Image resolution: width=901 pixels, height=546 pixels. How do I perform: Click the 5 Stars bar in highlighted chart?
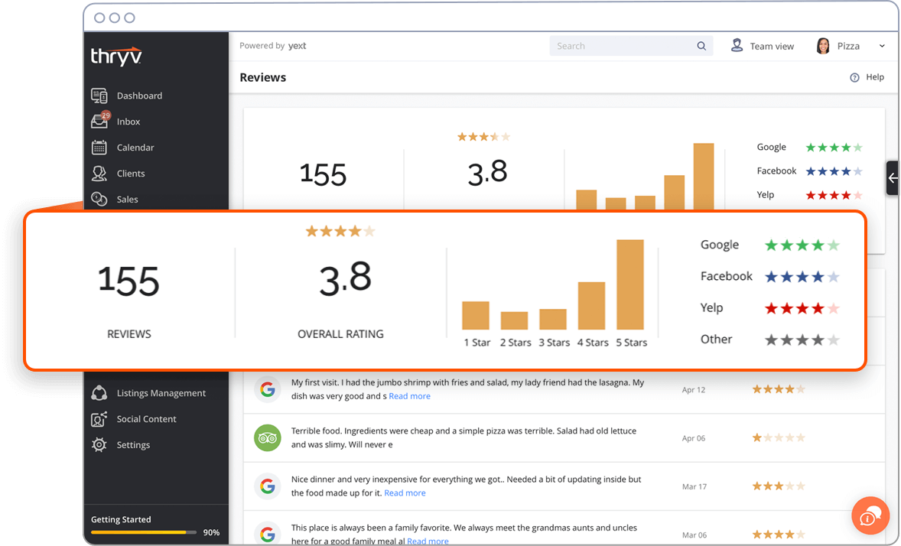pos(630,284)
